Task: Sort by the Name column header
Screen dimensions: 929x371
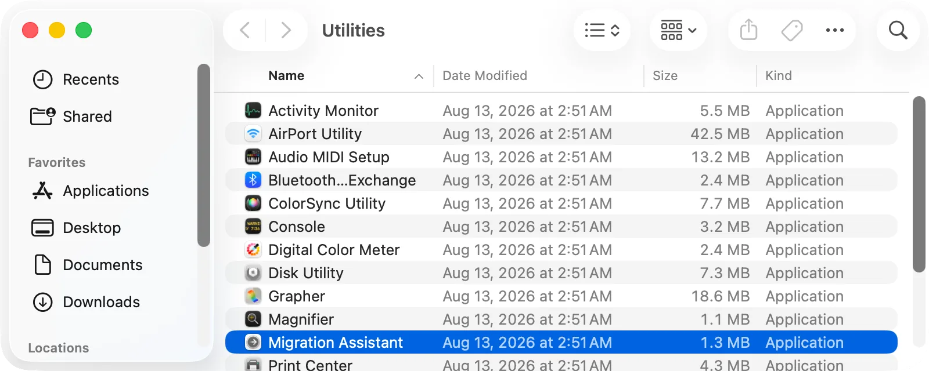Action: tap(286, 76)
